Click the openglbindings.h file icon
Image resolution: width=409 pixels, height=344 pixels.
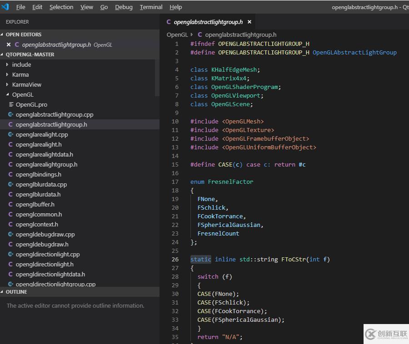point(10,174)
